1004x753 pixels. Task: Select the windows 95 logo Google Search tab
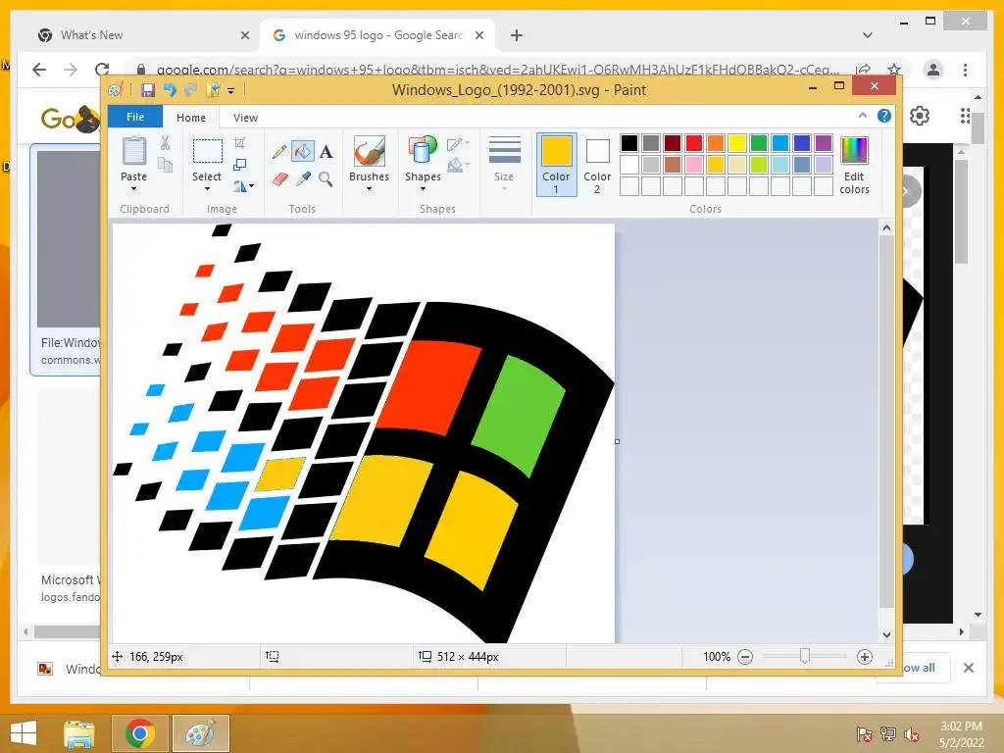pos(377,35)
